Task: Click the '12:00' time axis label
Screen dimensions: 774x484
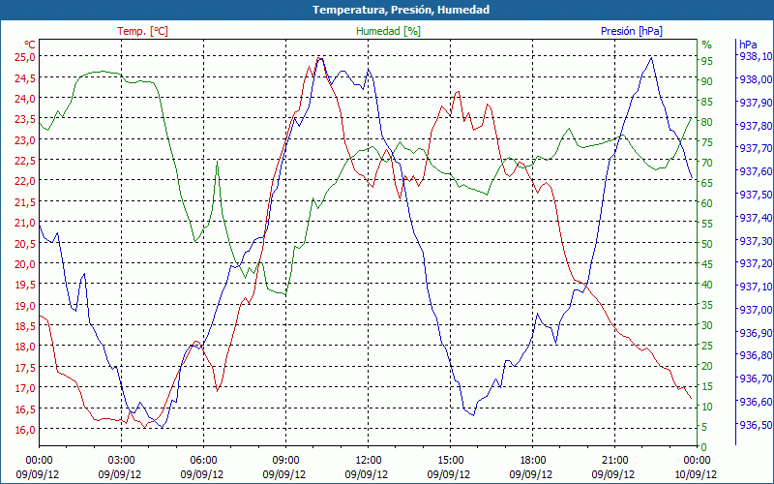Action: [x=367, y=461]
